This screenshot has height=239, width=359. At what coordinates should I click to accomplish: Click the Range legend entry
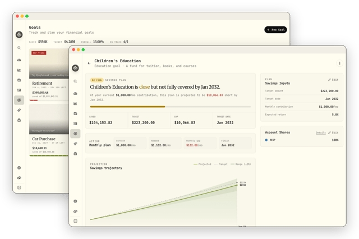pos(241,164)
